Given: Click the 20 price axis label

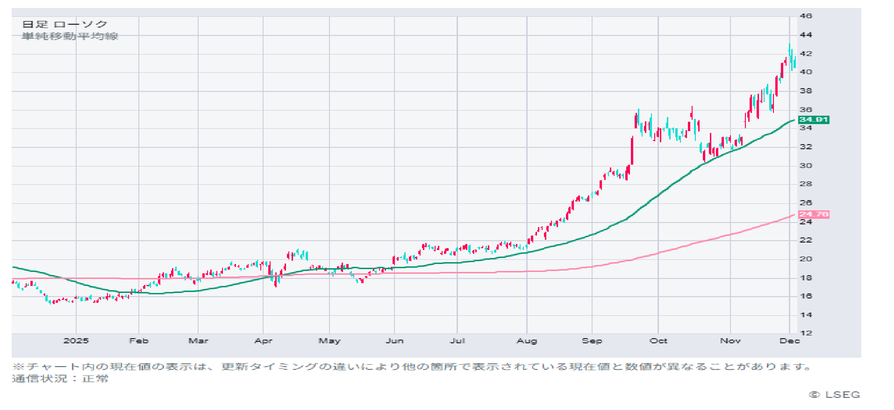Looking at the screenshot, I should pos(806,259).
